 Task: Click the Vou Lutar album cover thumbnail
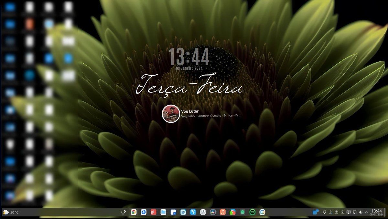[x=171, y=113]
